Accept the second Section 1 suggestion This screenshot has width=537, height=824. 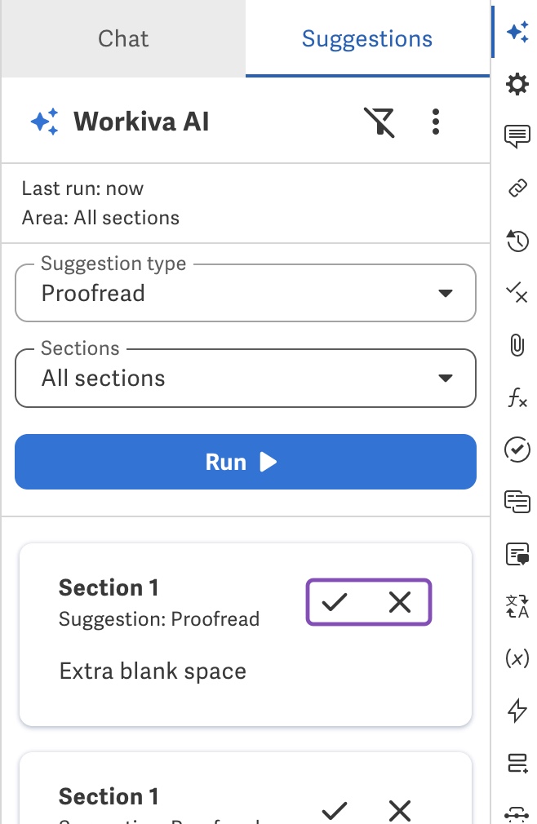pos(334,810)
